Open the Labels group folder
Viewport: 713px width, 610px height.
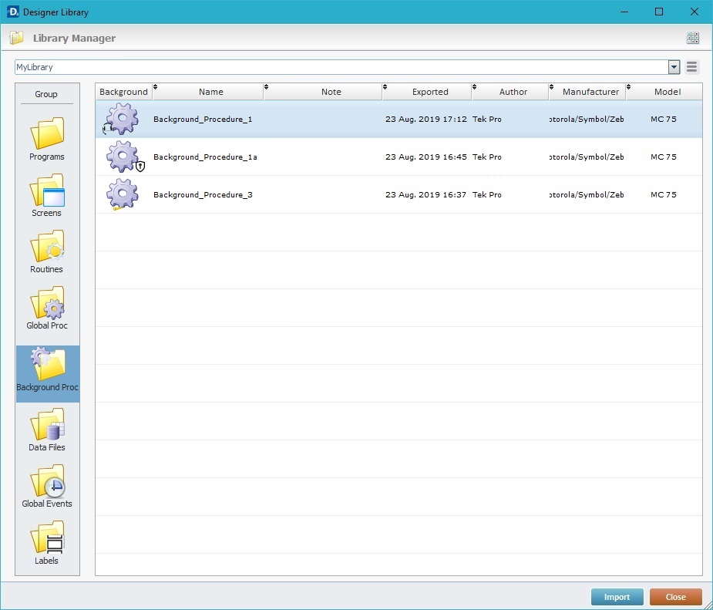(x=47, y=542)
